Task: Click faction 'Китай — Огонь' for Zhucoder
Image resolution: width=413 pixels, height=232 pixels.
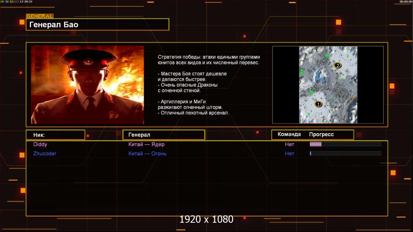Action: point(147,154)
